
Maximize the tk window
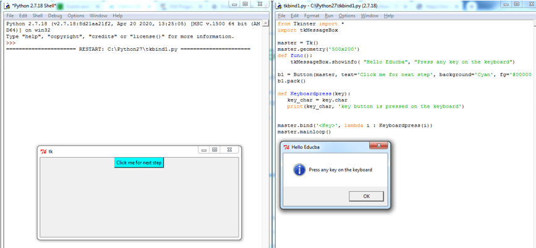click(x=215, y=150)
